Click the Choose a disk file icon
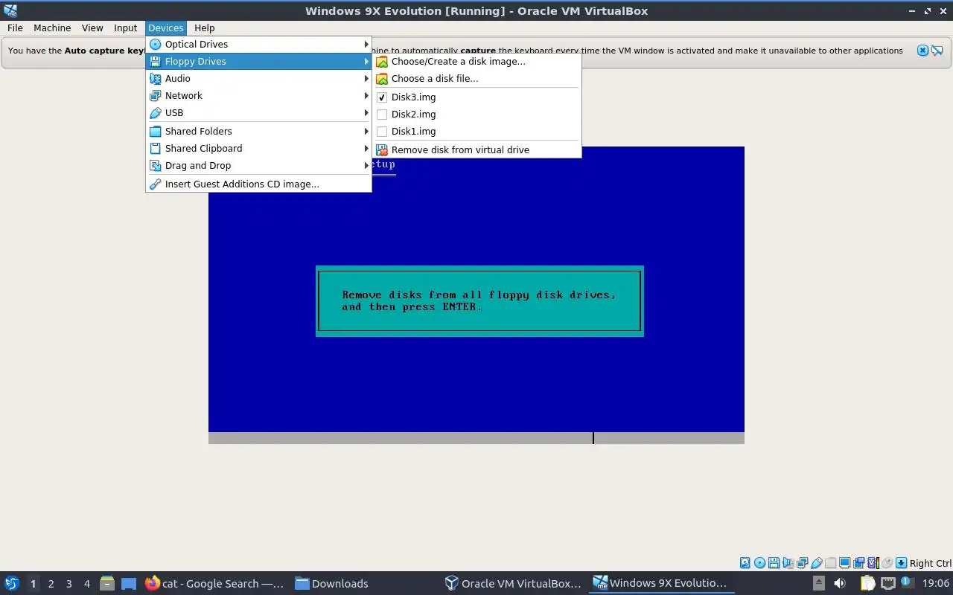Screen dimensions: 953x595 382,79
